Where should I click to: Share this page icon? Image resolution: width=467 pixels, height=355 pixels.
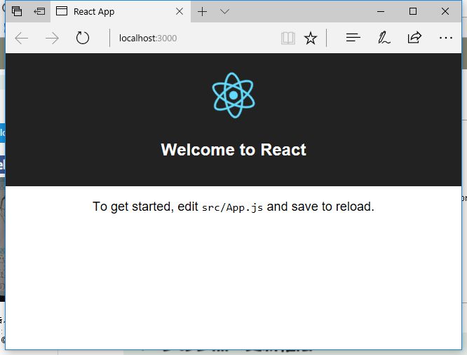(x=414, y=38)
